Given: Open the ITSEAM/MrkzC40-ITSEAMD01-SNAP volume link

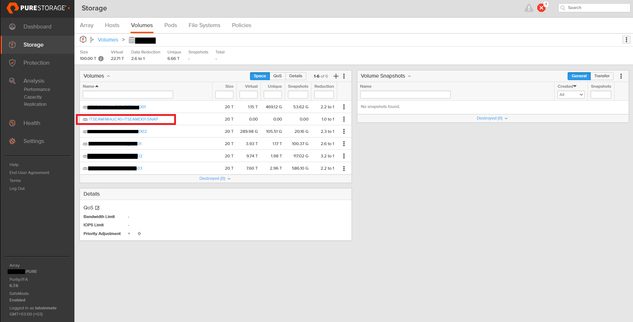Looking at the screenshot, I should click(123, 119).
